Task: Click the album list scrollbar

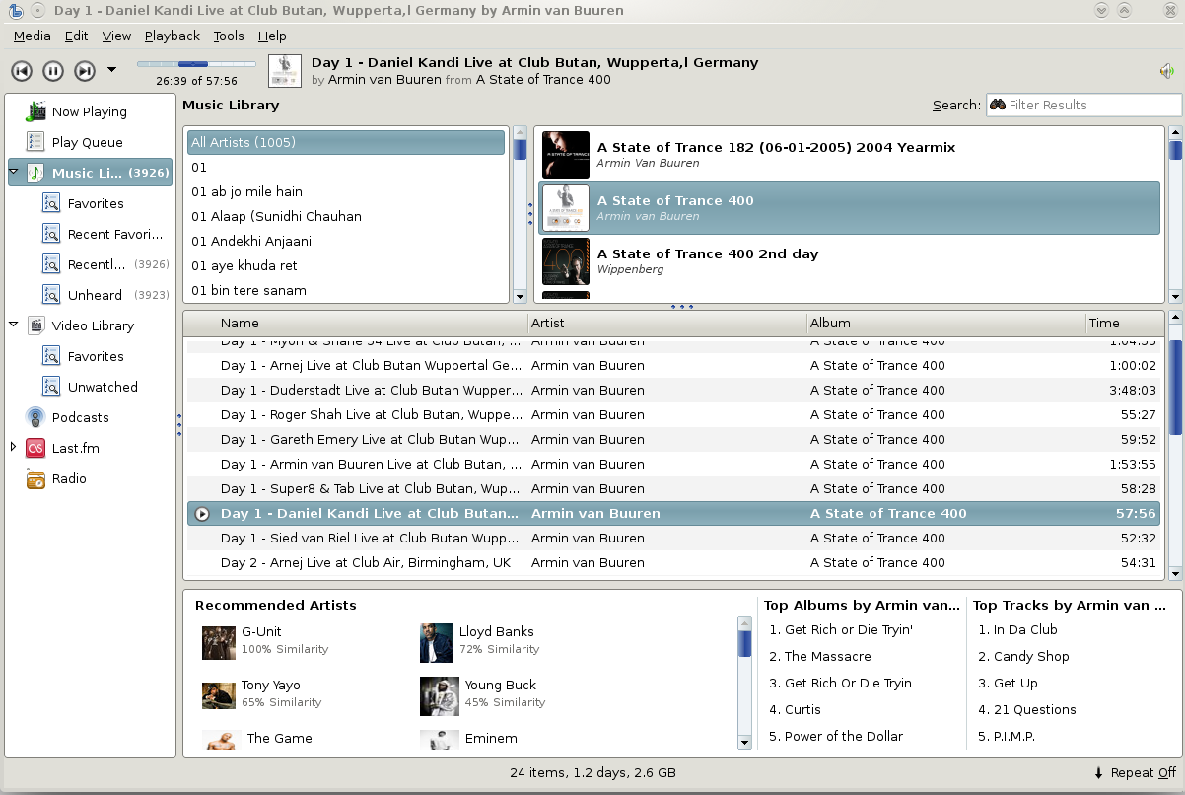Action: (x=1174, y=150)
